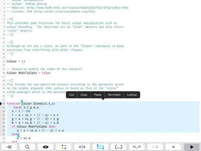Tap the line "s = t / 100"

pos(21,111)
